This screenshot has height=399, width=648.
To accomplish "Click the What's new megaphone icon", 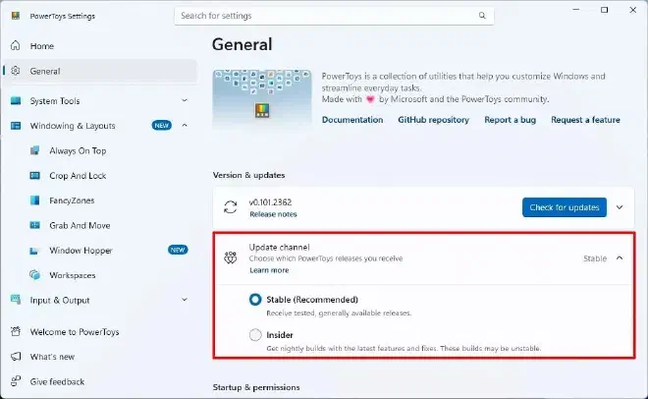I will (16, 356).
